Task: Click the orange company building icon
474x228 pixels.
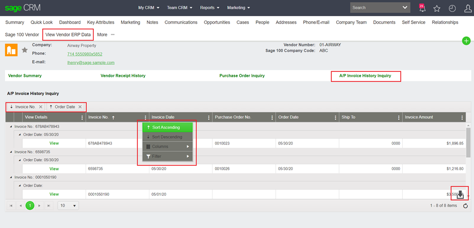Action: [11, 50]
